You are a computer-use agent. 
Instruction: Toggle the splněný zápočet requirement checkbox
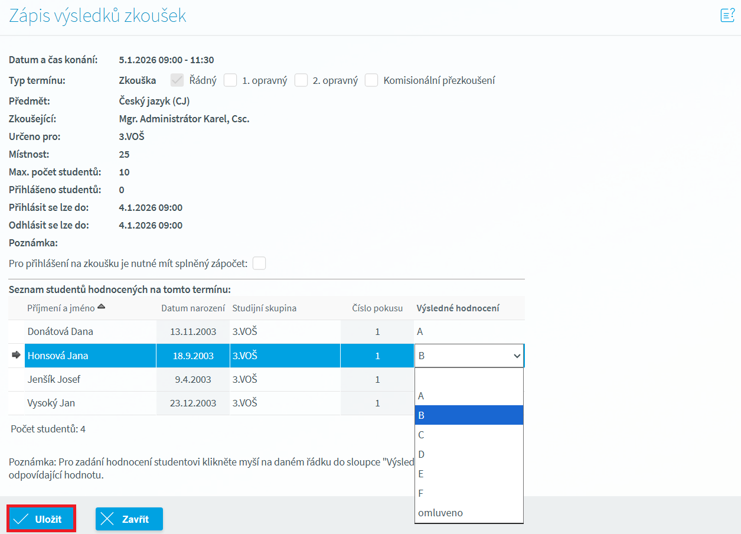pos(259,263)
